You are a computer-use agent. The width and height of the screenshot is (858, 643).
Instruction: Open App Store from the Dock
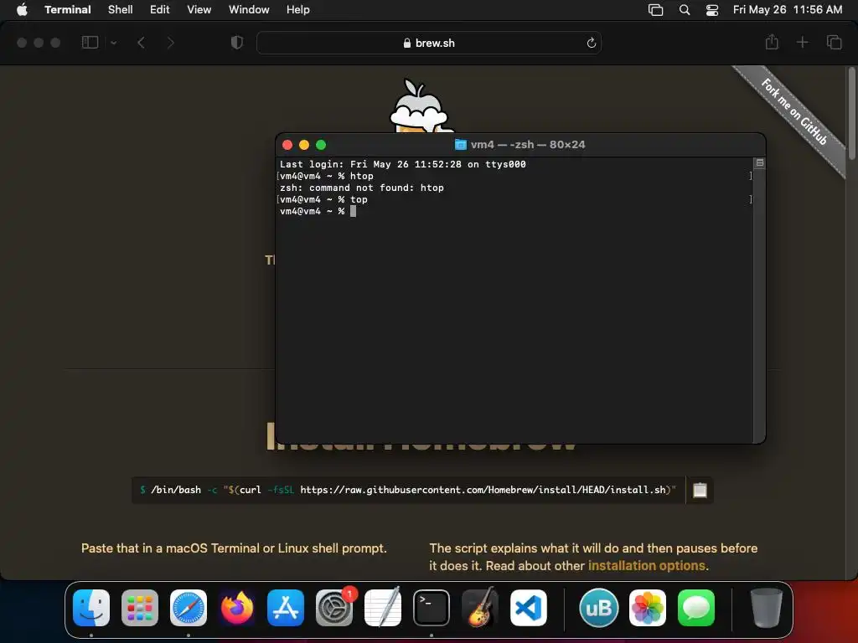point(286,608)
